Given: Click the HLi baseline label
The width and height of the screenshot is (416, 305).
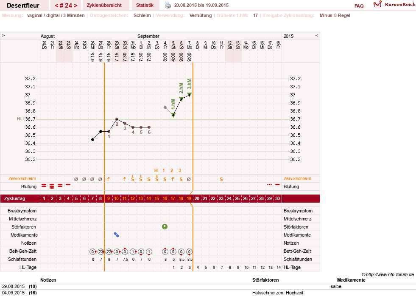Looking at the screenshot, I should 20,119.
